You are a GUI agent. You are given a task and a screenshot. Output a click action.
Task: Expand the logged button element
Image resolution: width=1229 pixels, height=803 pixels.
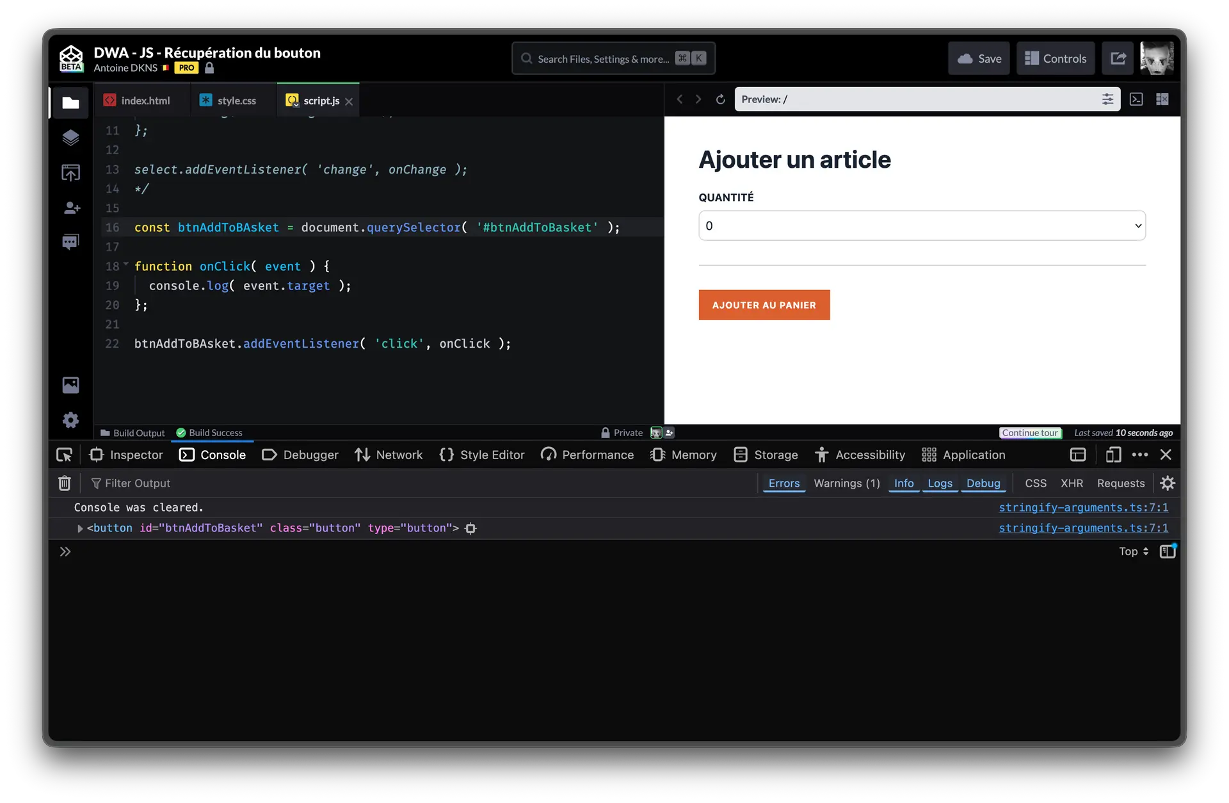coord(80,528)
